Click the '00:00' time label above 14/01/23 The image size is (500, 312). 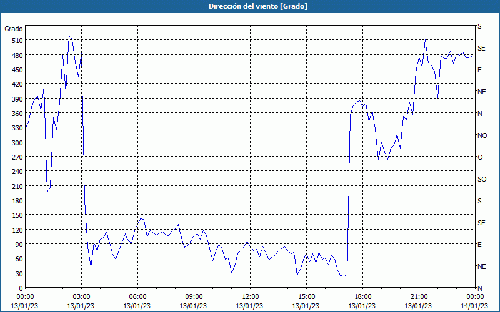pos(475,297)
